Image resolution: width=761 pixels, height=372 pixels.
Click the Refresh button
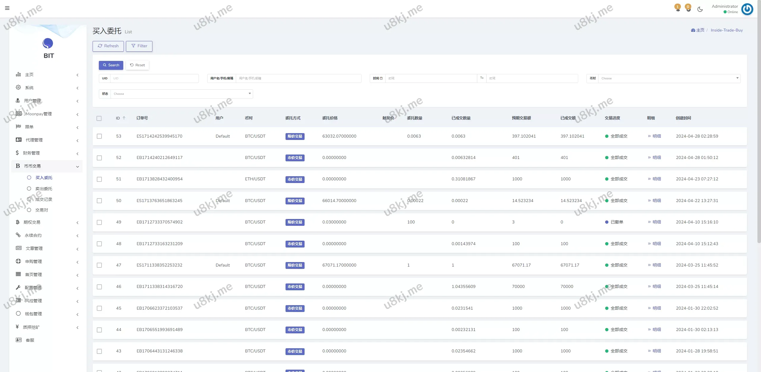[108, 46]
